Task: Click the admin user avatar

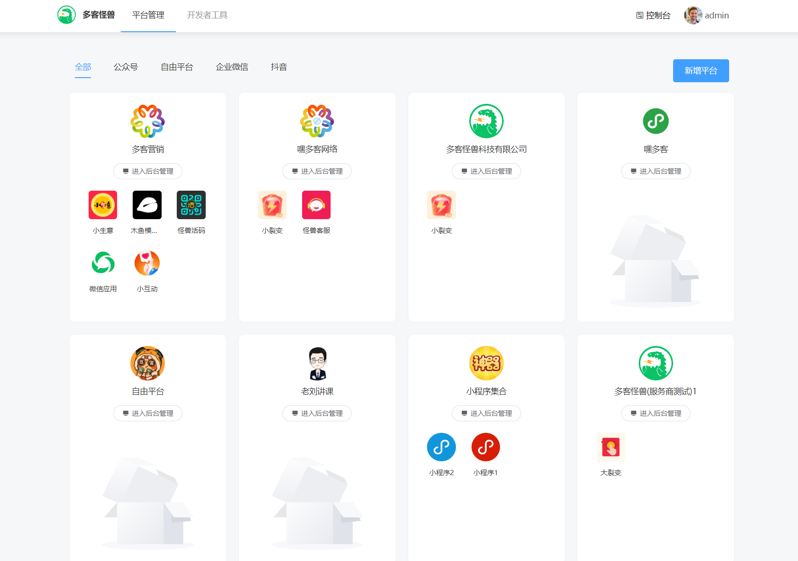Action: [x=693, y=15]
